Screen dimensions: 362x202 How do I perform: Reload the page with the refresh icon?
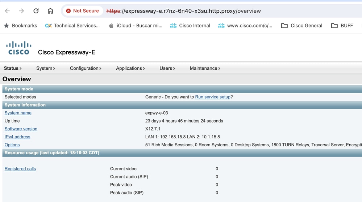36,11
